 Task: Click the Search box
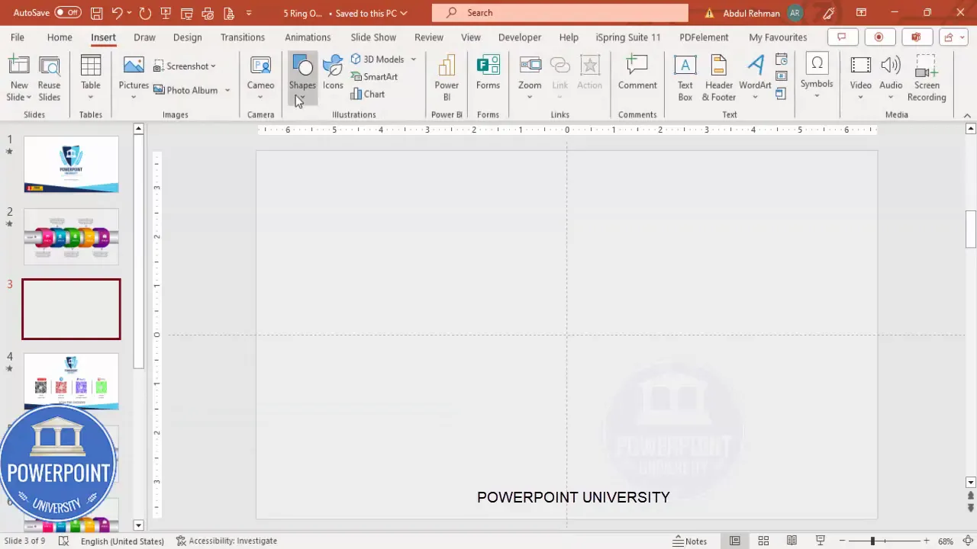(x=559, y=13)
